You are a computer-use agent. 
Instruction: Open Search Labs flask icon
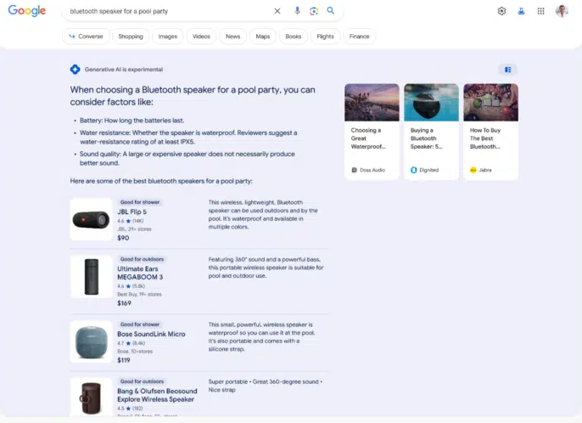pos(521,11)
